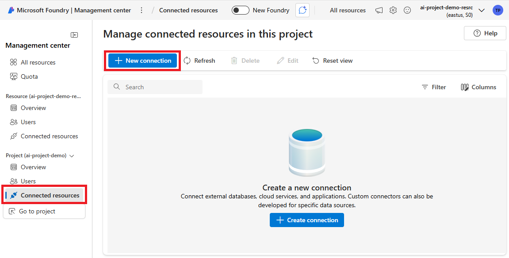This screenshot has height=258, width=509.
Task: Click the Management center title text
Action: point(103,10)
